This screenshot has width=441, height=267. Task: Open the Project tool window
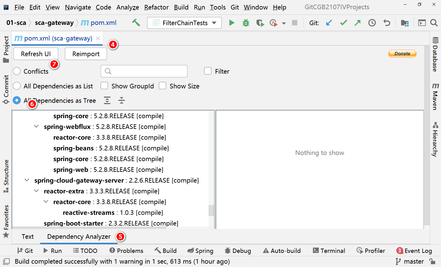click(6, 49)
